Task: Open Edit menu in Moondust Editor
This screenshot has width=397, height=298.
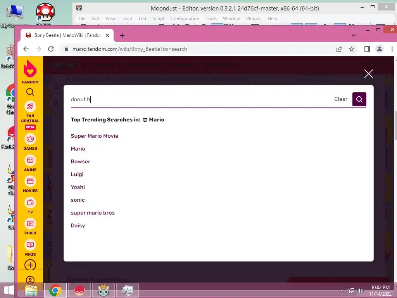Action: coord(95,19)
